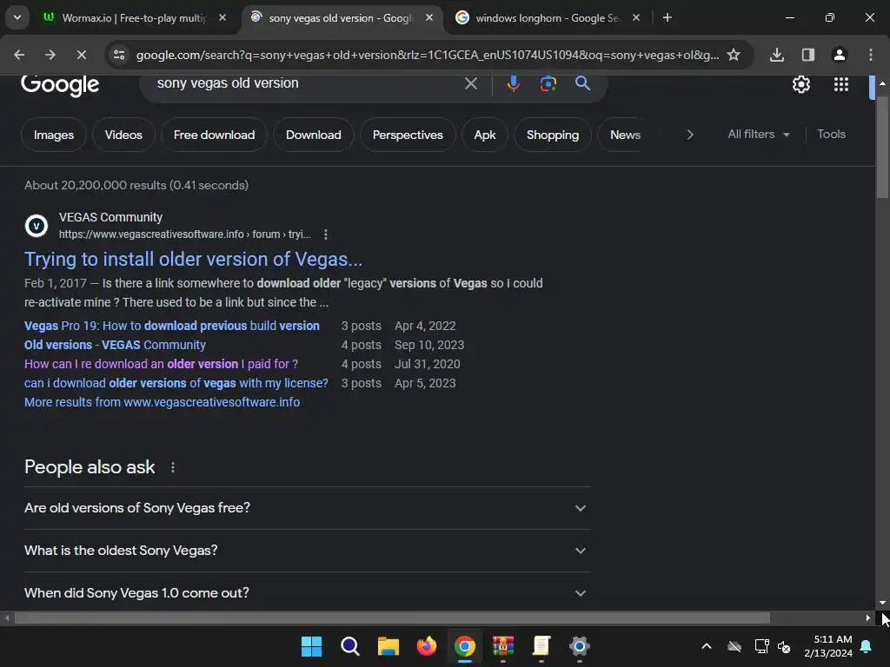This screenshot has width=890, height=667.
Task: Open People also ask options menu
Action: click(173, 467)
